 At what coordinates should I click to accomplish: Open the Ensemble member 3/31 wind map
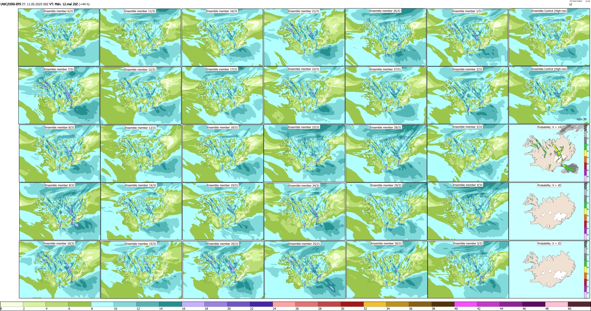[x=468, y=153]
